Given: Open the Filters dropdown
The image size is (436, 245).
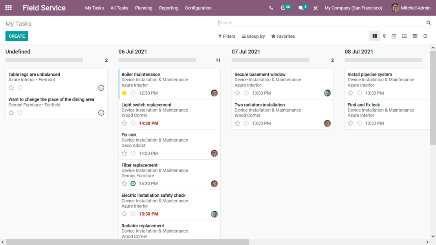Looking at the screenshot, I should tap(227, 36).
